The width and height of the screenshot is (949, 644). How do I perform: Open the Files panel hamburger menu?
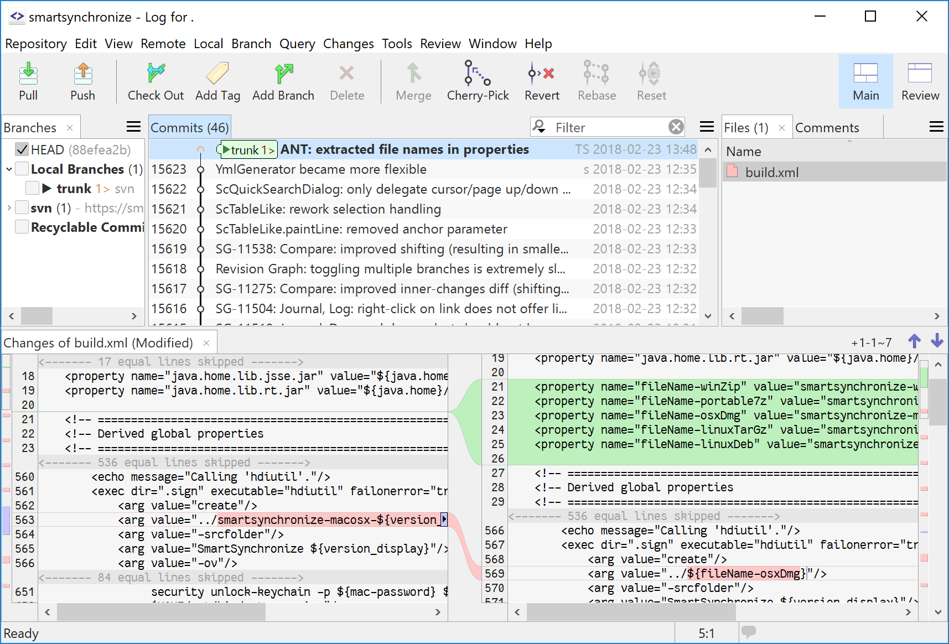click(936, 127)
